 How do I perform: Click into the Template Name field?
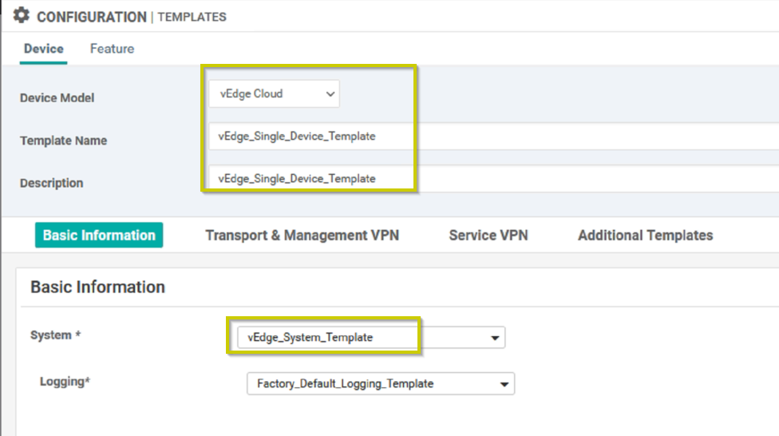[494, 137]
